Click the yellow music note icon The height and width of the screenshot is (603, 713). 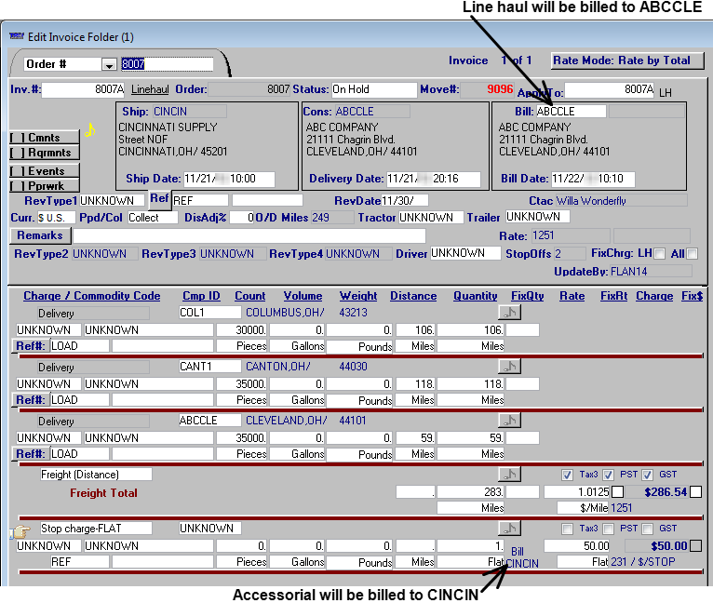coord(90,130)
